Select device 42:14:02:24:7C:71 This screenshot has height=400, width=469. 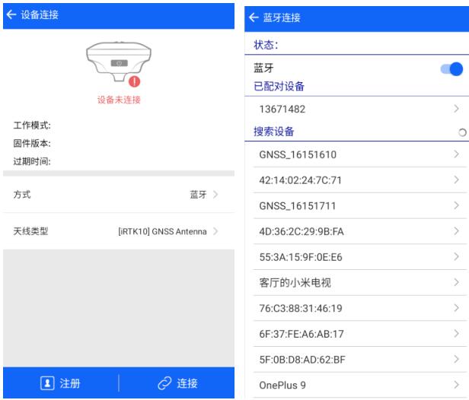356,180
